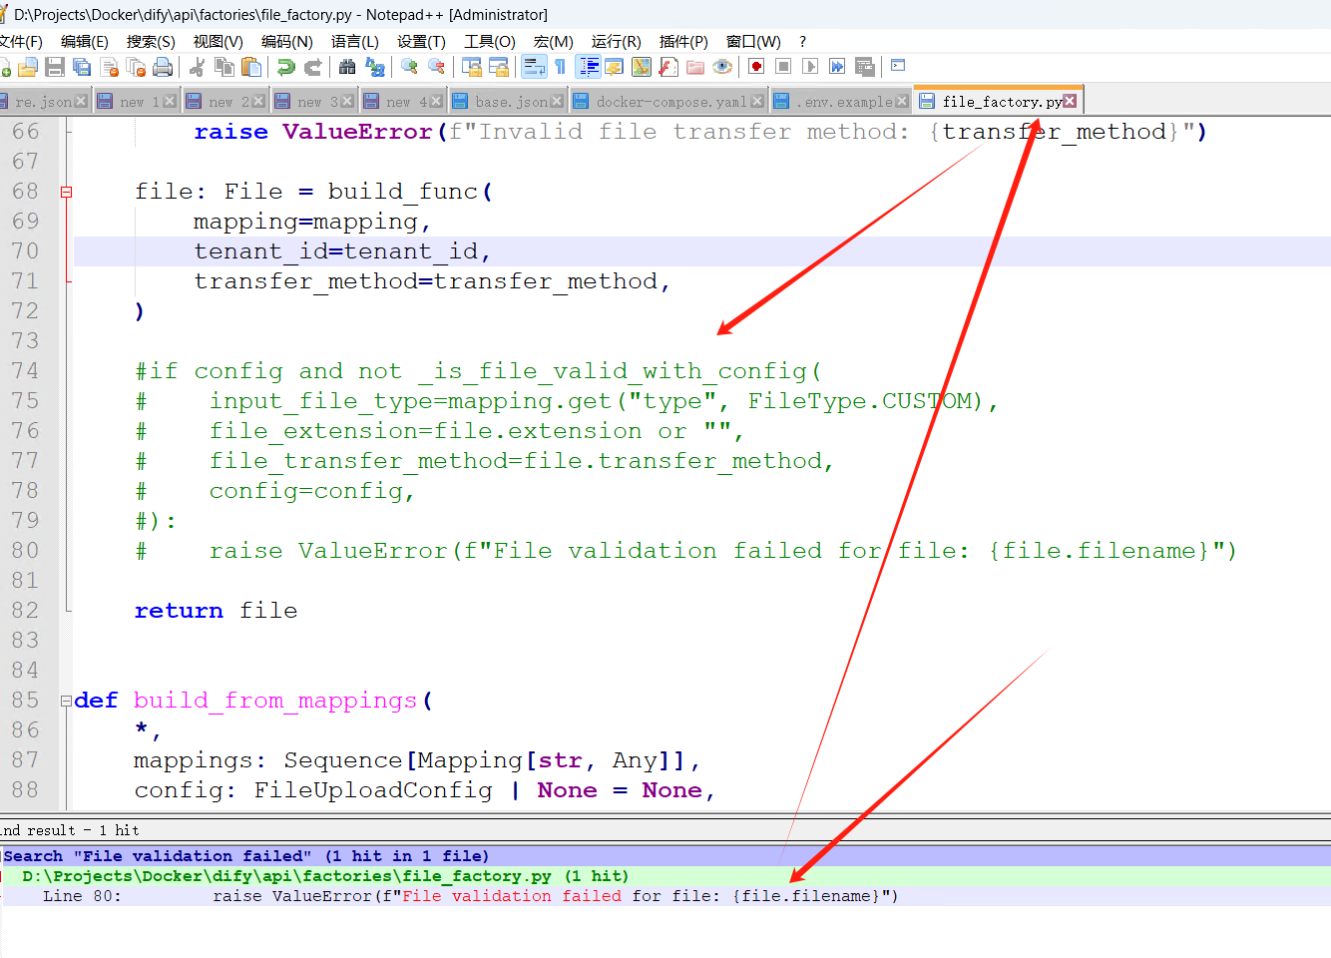Click line number 82 in the margin

pyautogui.click(x=25, y=611)
